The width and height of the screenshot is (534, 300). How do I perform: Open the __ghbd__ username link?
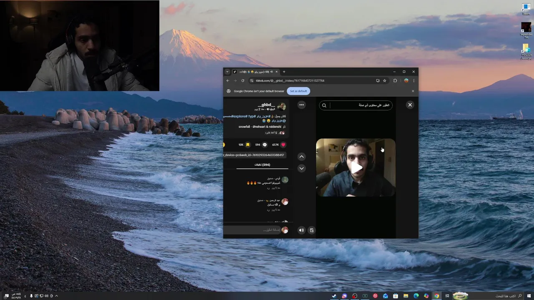point(266,105)
